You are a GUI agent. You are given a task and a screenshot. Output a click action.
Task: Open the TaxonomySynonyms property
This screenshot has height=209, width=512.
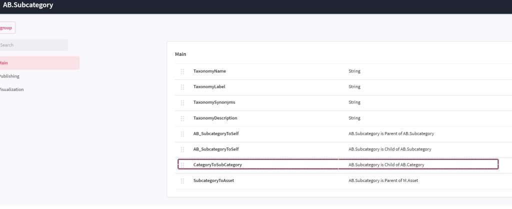click(x=214, y=102)
